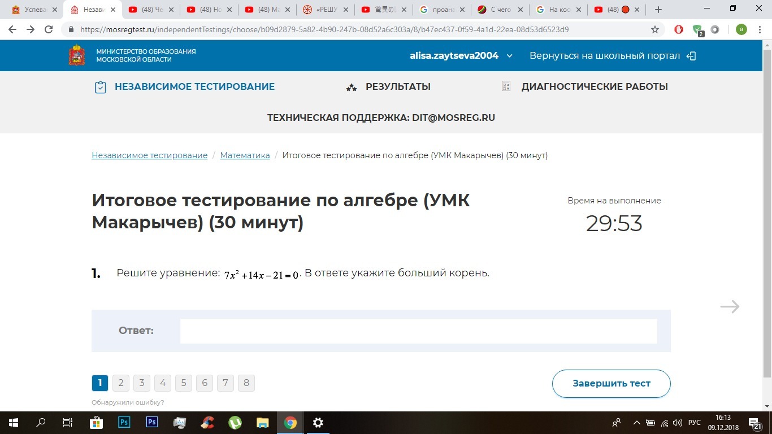Click the 'Завершить тест' button
Viewport: 772px width, 434px height.
coord(611,384)
